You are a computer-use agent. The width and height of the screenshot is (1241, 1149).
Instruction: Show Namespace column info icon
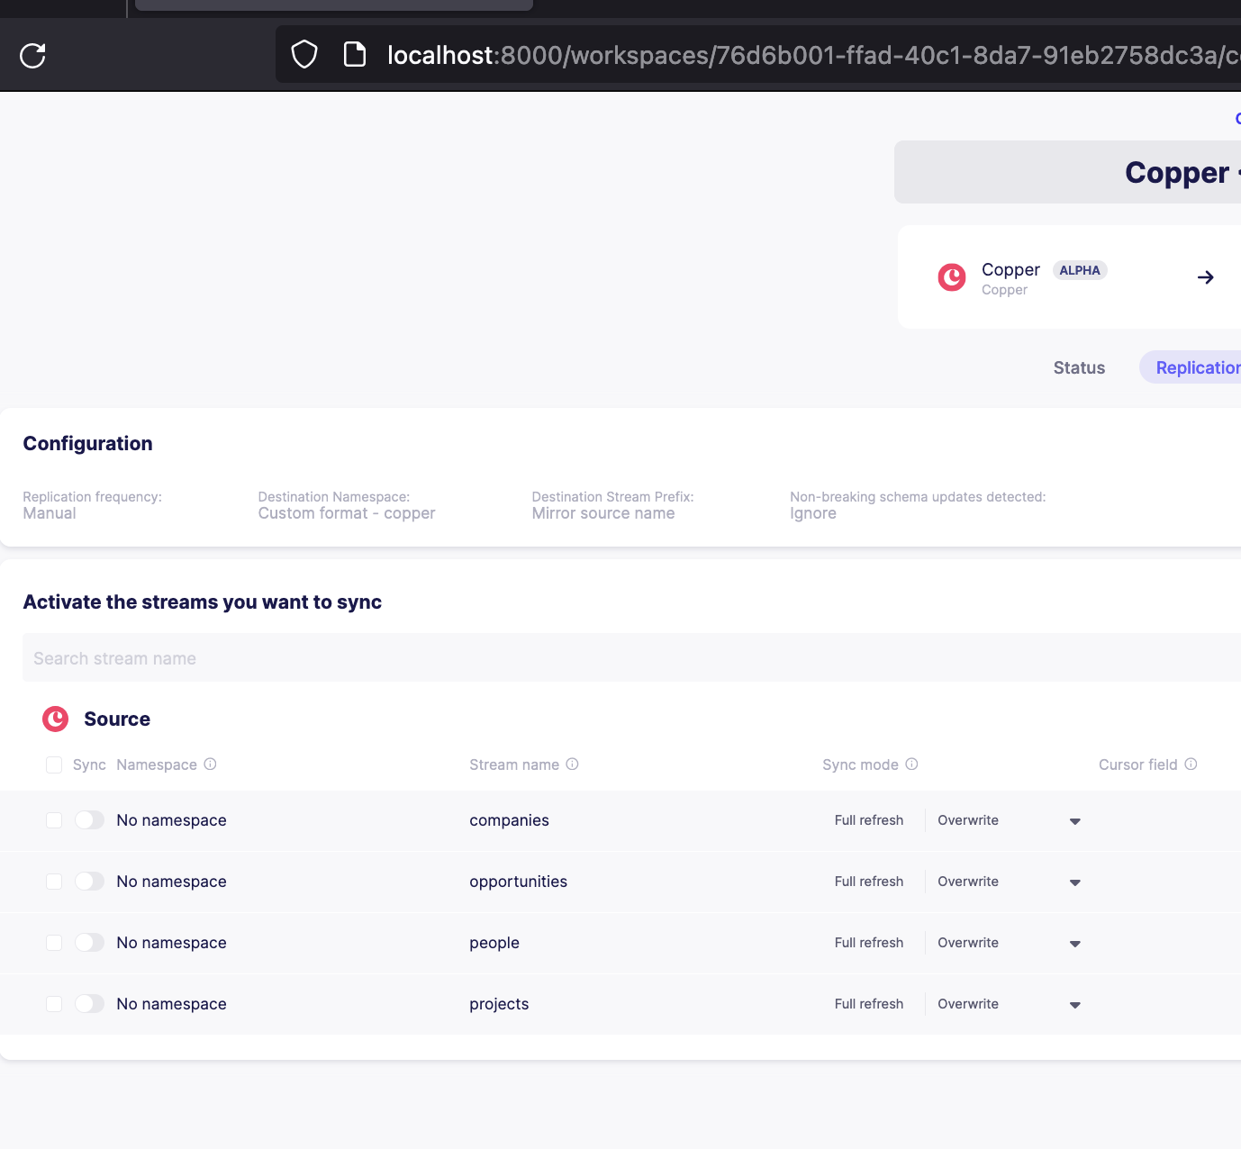tap(210, 764)
